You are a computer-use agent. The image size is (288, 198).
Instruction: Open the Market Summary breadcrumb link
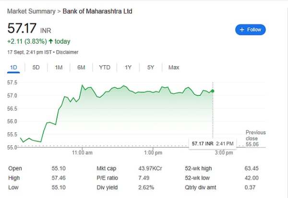coord(31,11)
